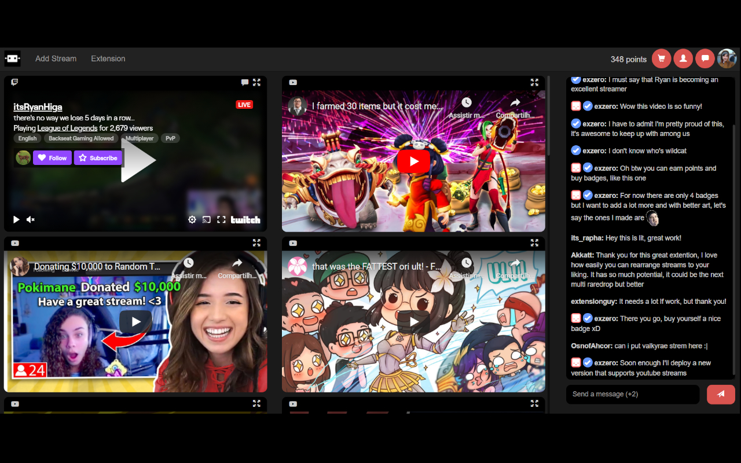Open the shop cart icon in the header
The height and width of the screenshot is (463, 741).
coord(661,58)
